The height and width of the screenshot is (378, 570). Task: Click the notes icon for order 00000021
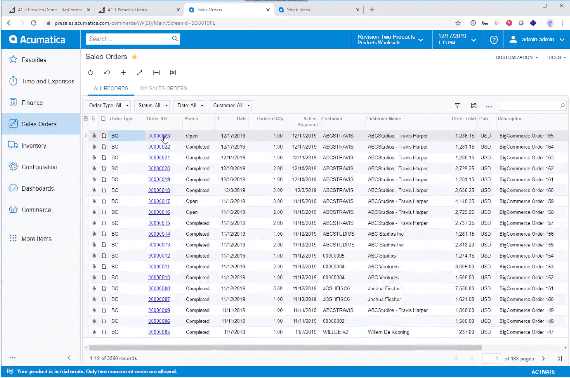(x=104, y=157)
